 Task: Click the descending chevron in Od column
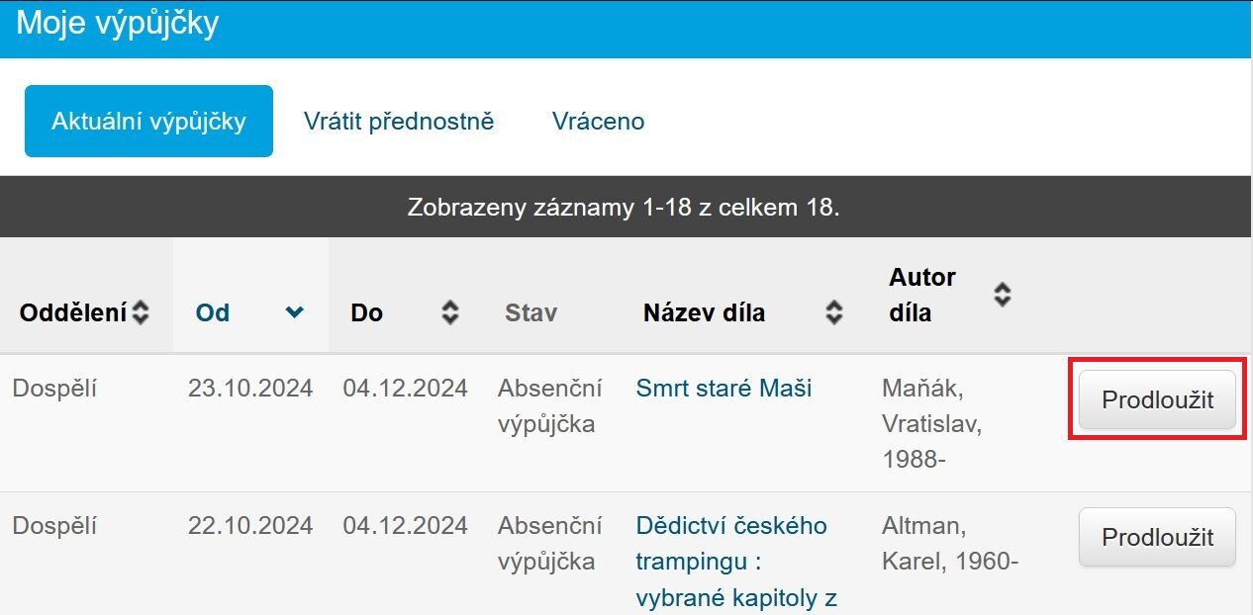294,312
